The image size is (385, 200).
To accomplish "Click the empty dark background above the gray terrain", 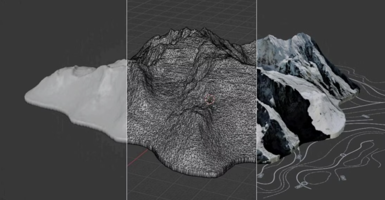I will 64,30.
